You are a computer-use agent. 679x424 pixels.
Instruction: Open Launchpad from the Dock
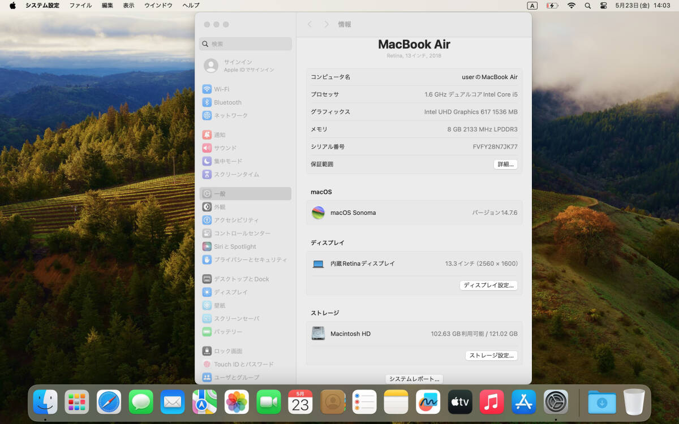[76, 403]
